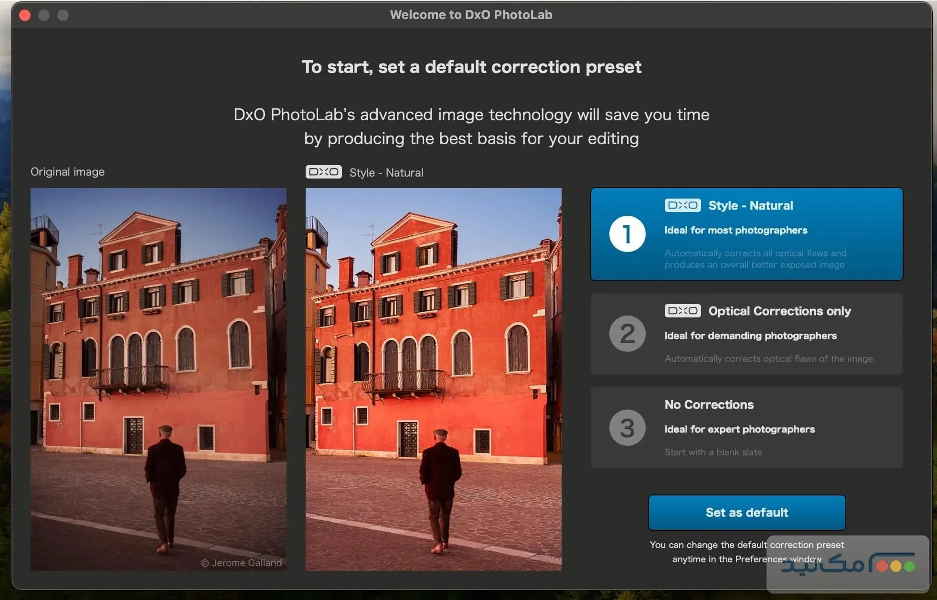The width and height of the screenshot is (937, 600).
Task: Click the number 1 badge icon
Action: click(x=627, y=234)
